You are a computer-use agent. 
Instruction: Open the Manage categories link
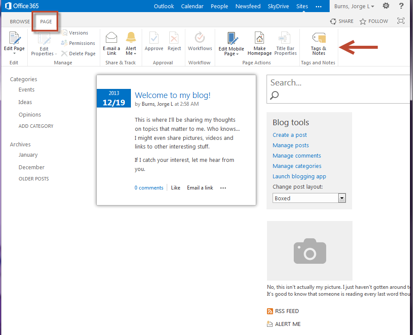pos(297,166)
